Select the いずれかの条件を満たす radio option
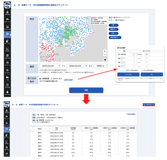Viewport: 167px width, 160px height. (142, 70)
